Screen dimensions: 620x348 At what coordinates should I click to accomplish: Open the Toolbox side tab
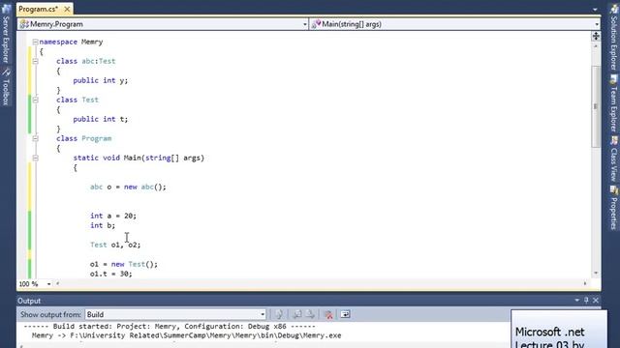point(6,87)
